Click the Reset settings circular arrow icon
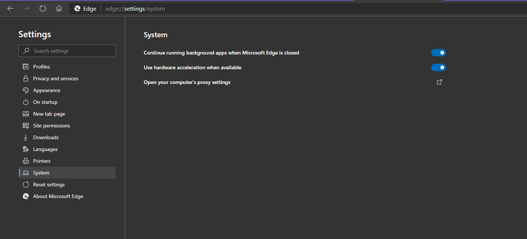This screenshot has width=527, height=239. (x=25, y=185)
